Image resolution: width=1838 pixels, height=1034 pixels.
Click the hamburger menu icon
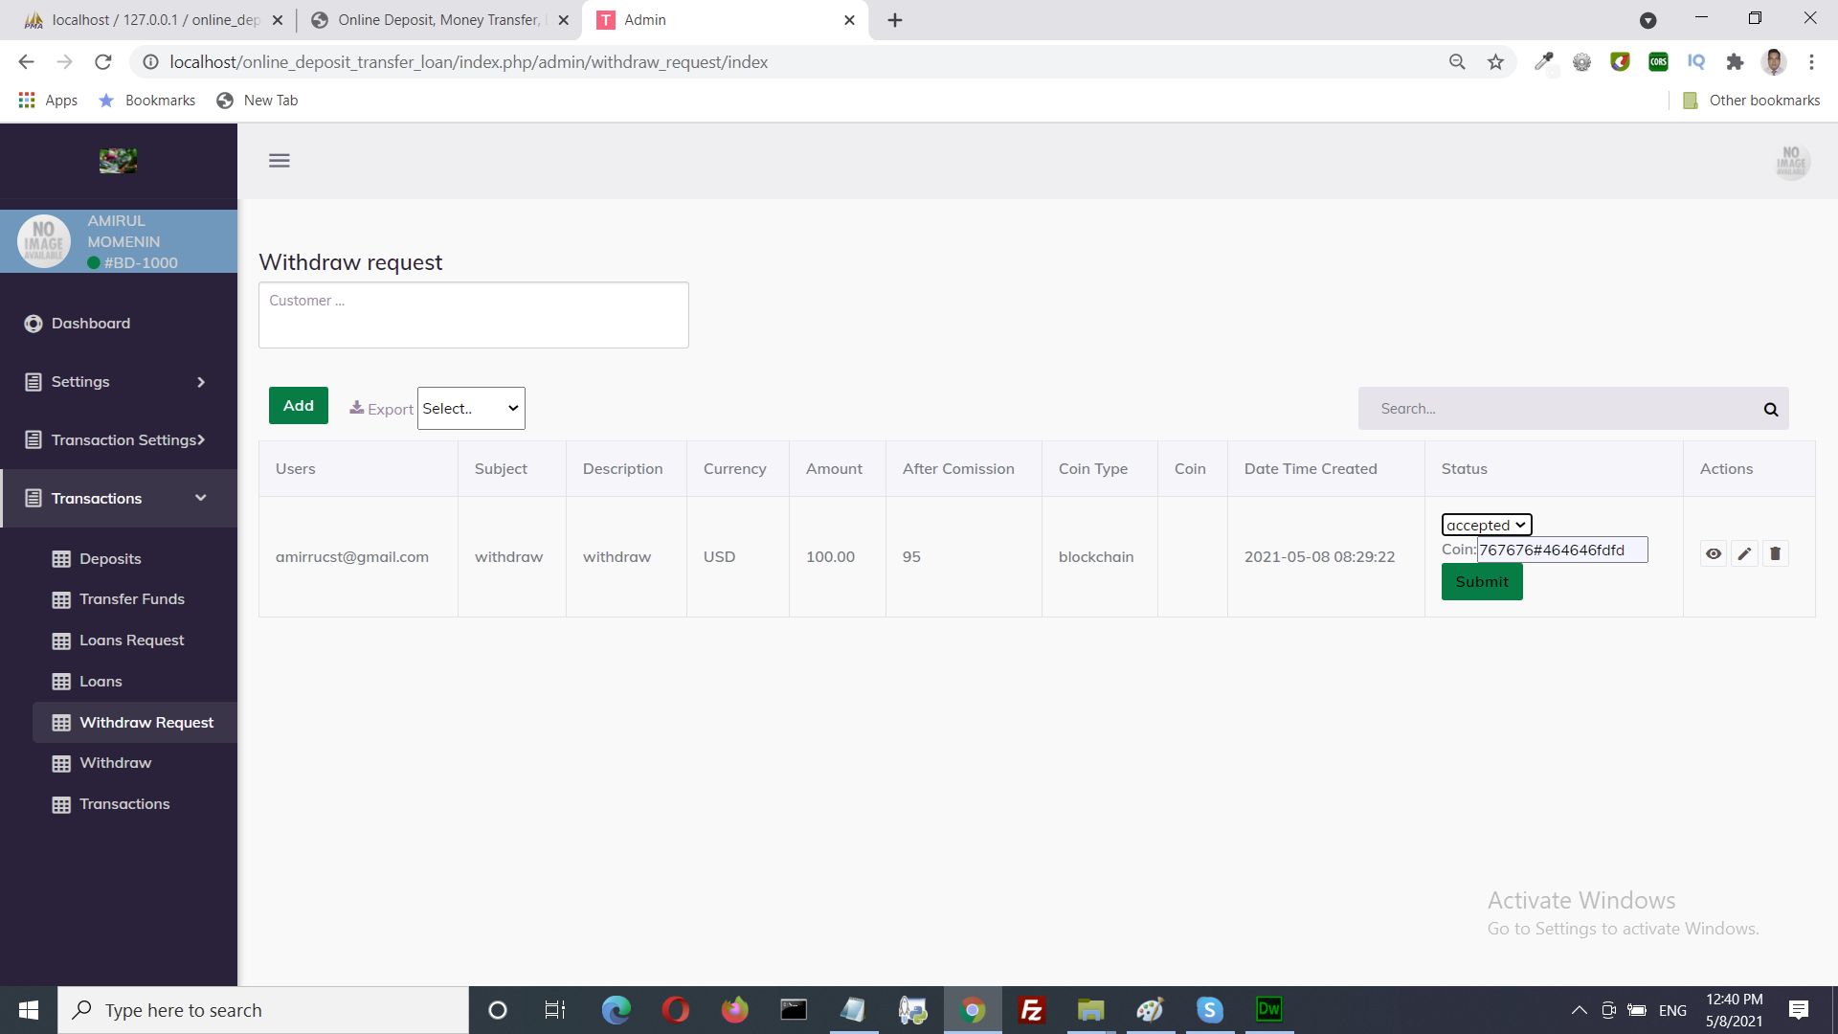pyautogui.click(x=279, y=161)
